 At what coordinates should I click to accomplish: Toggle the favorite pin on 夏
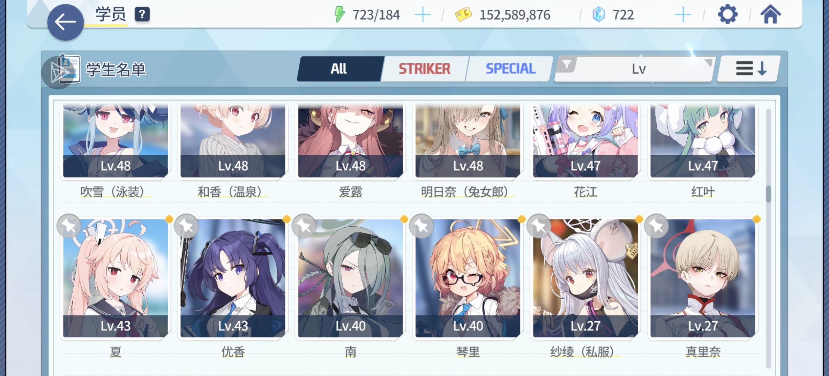click(x=69, y=226)
